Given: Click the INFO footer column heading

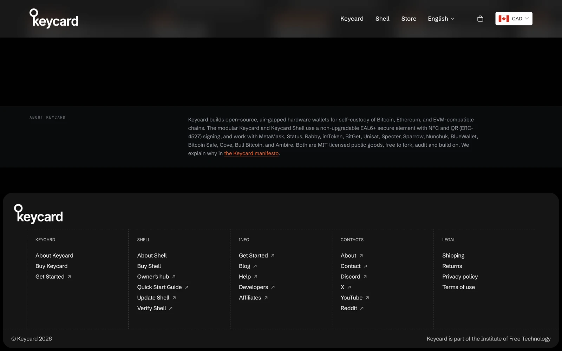Looking at the screenshot, I should coord(244,240).
